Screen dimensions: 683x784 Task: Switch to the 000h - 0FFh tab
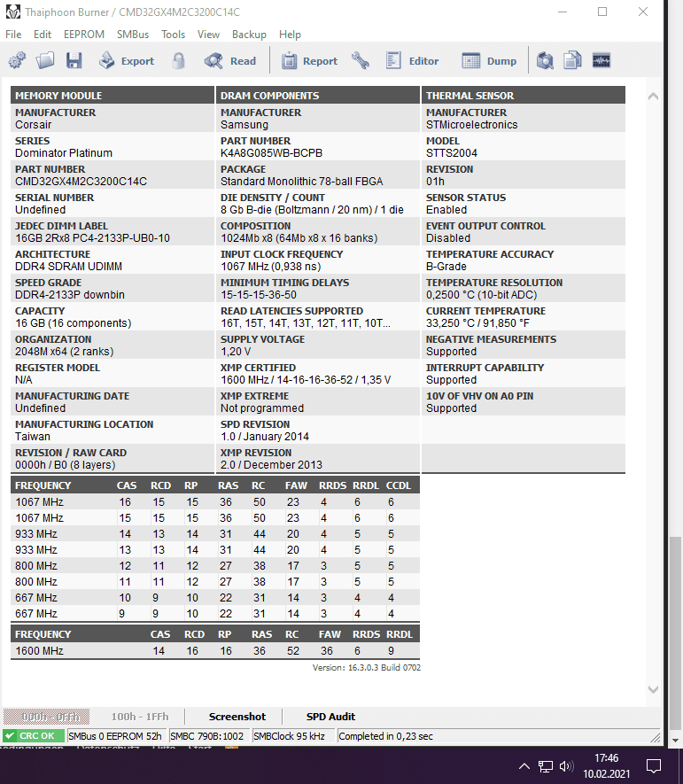coord(46,717)
